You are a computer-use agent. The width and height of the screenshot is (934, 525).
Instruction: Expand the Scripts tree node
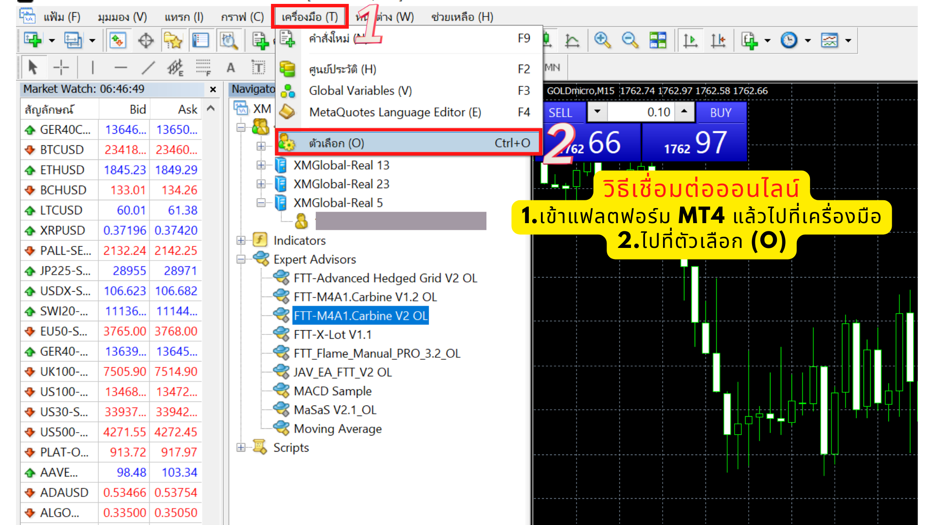241,448
